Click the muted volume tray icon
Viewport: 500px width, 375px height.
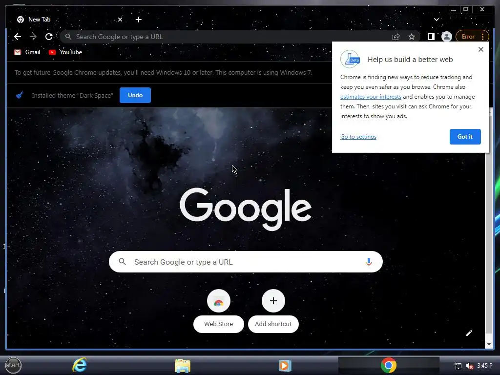469,366
